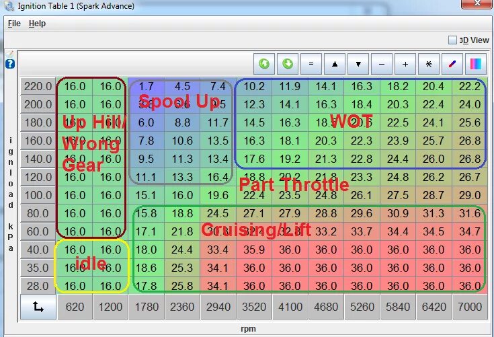Select the 6420 rpm bin header
Viewport: 494px width, 337px height.
(434, 307)
